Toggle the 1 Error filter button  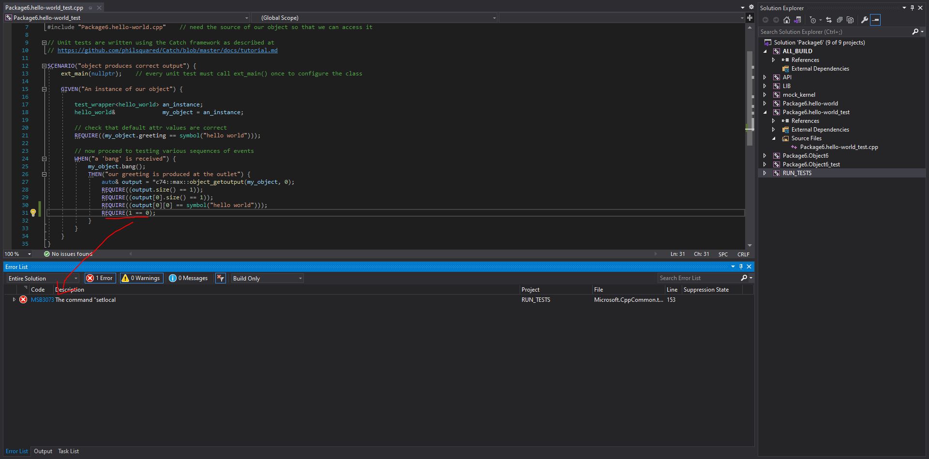tap(100, 278)
